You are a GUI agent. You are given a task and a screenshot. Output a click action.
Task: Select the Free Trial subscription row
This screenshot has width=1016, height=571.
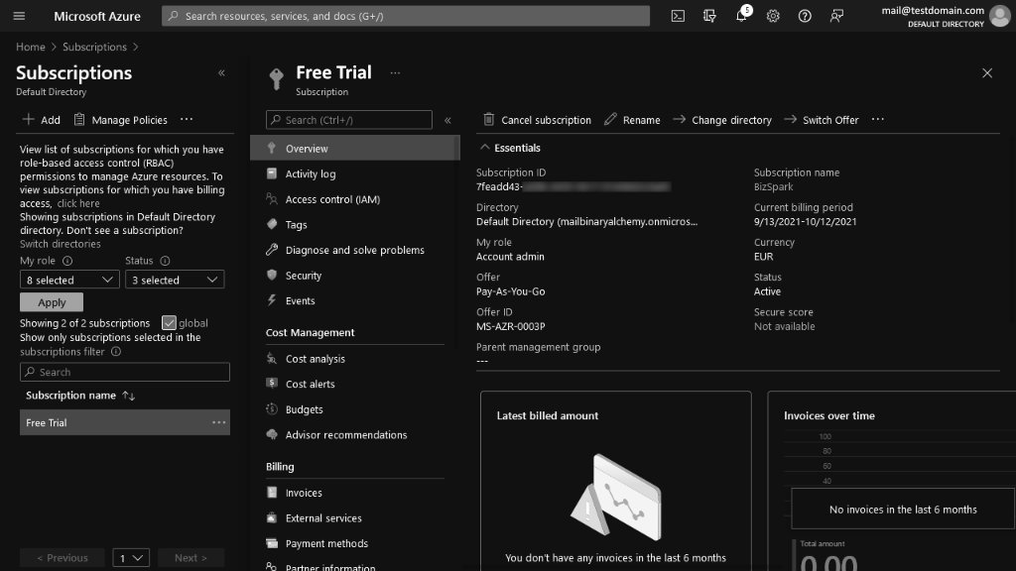coord(125,422)
